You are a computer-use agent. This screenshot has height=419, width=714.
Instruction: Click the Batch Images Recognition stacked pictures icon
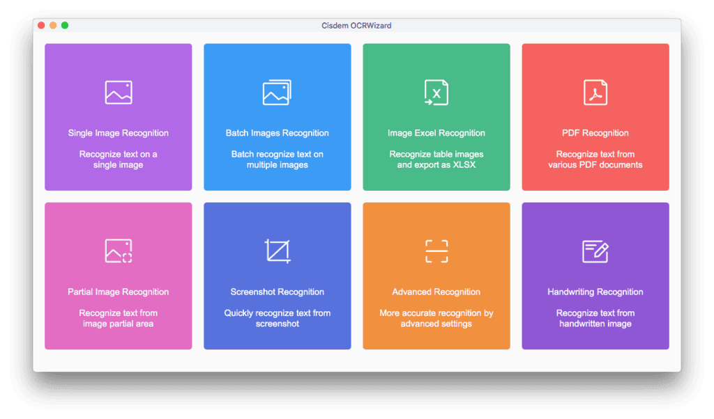point(277,93)
